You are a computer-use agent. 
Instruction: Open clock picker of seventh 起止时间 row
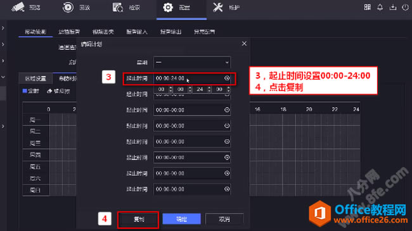pyautogui.click(x=227, y=173)
